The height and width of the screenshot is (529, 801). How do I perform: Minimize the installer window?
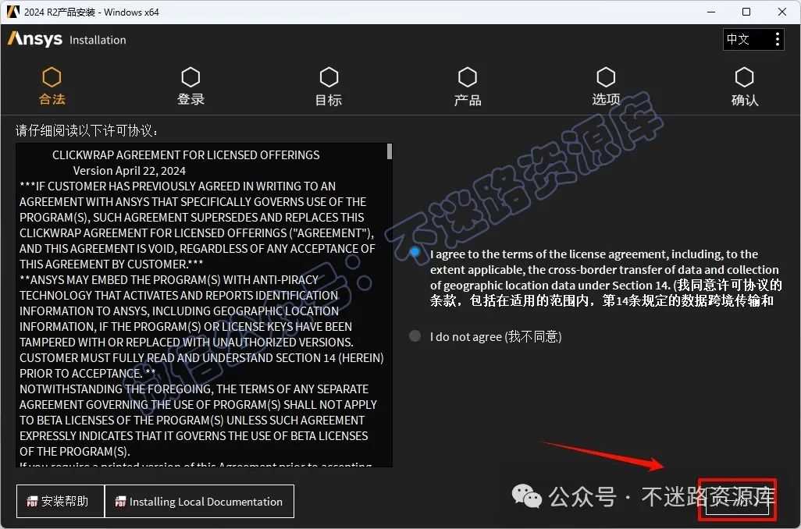(x=711, y=12)
